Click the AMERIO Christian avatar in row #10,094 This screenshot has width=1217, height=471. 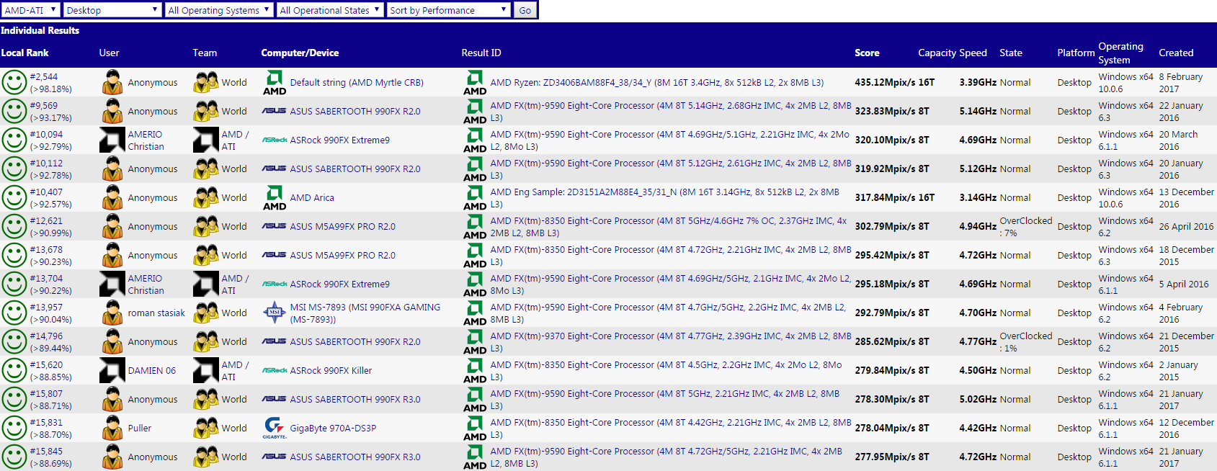click(x=112, y=140)
